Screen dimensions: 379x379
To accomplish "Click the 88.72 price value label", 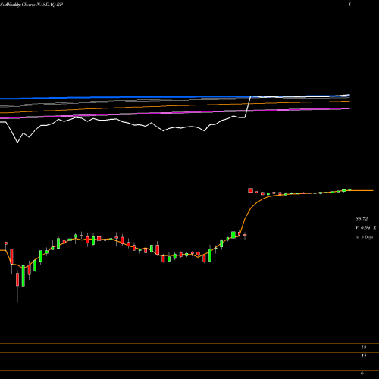I will (362, 218).
